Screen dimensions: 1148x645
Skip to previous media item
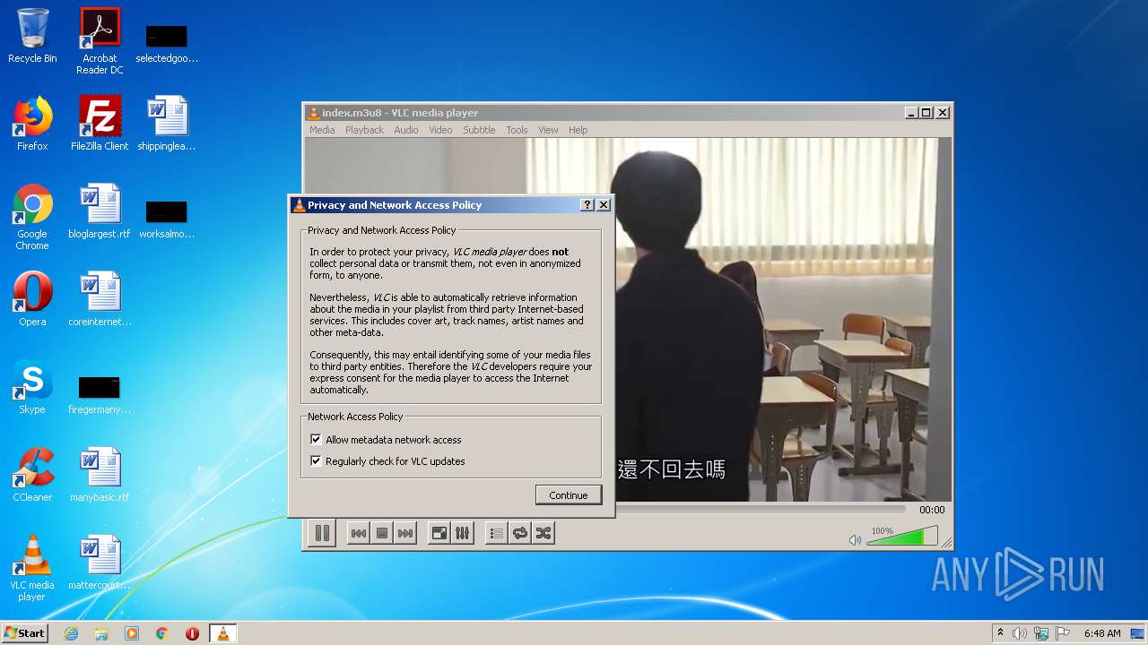point(358,533)
